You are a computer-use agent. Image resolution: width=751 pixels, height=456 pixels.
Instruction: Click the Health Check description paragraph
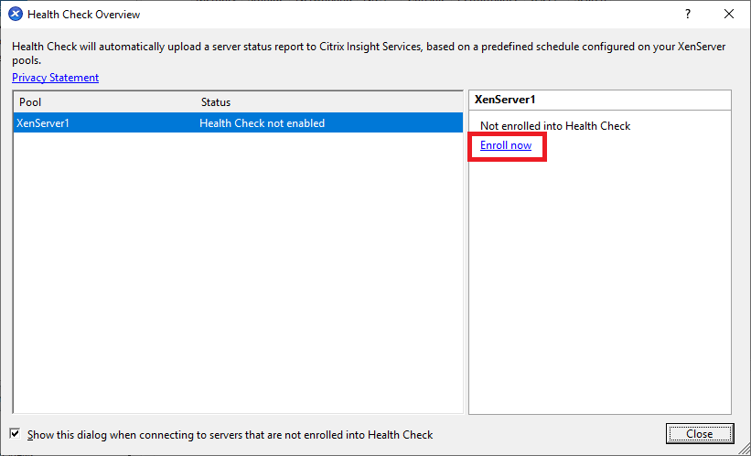pos(366,53)
